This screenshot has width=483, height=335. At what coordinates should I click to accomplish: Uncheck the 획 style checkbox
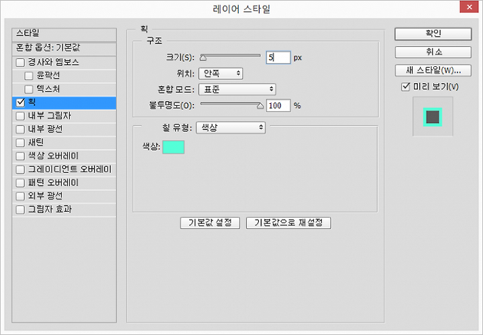(x=20, y=103)
